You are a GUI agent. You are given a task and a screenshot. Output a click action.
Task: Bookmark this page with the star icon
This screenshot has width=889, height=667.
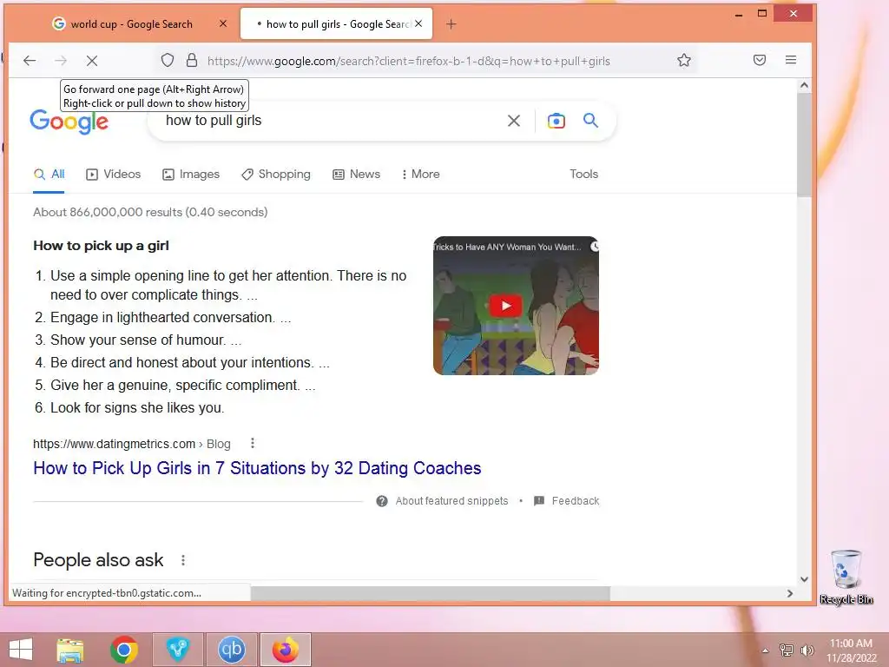click(x=684, y=60)
